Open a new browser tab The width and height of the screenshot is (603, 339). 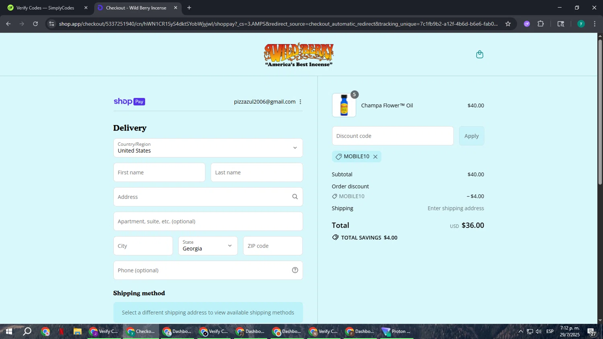tap(189, 8)
